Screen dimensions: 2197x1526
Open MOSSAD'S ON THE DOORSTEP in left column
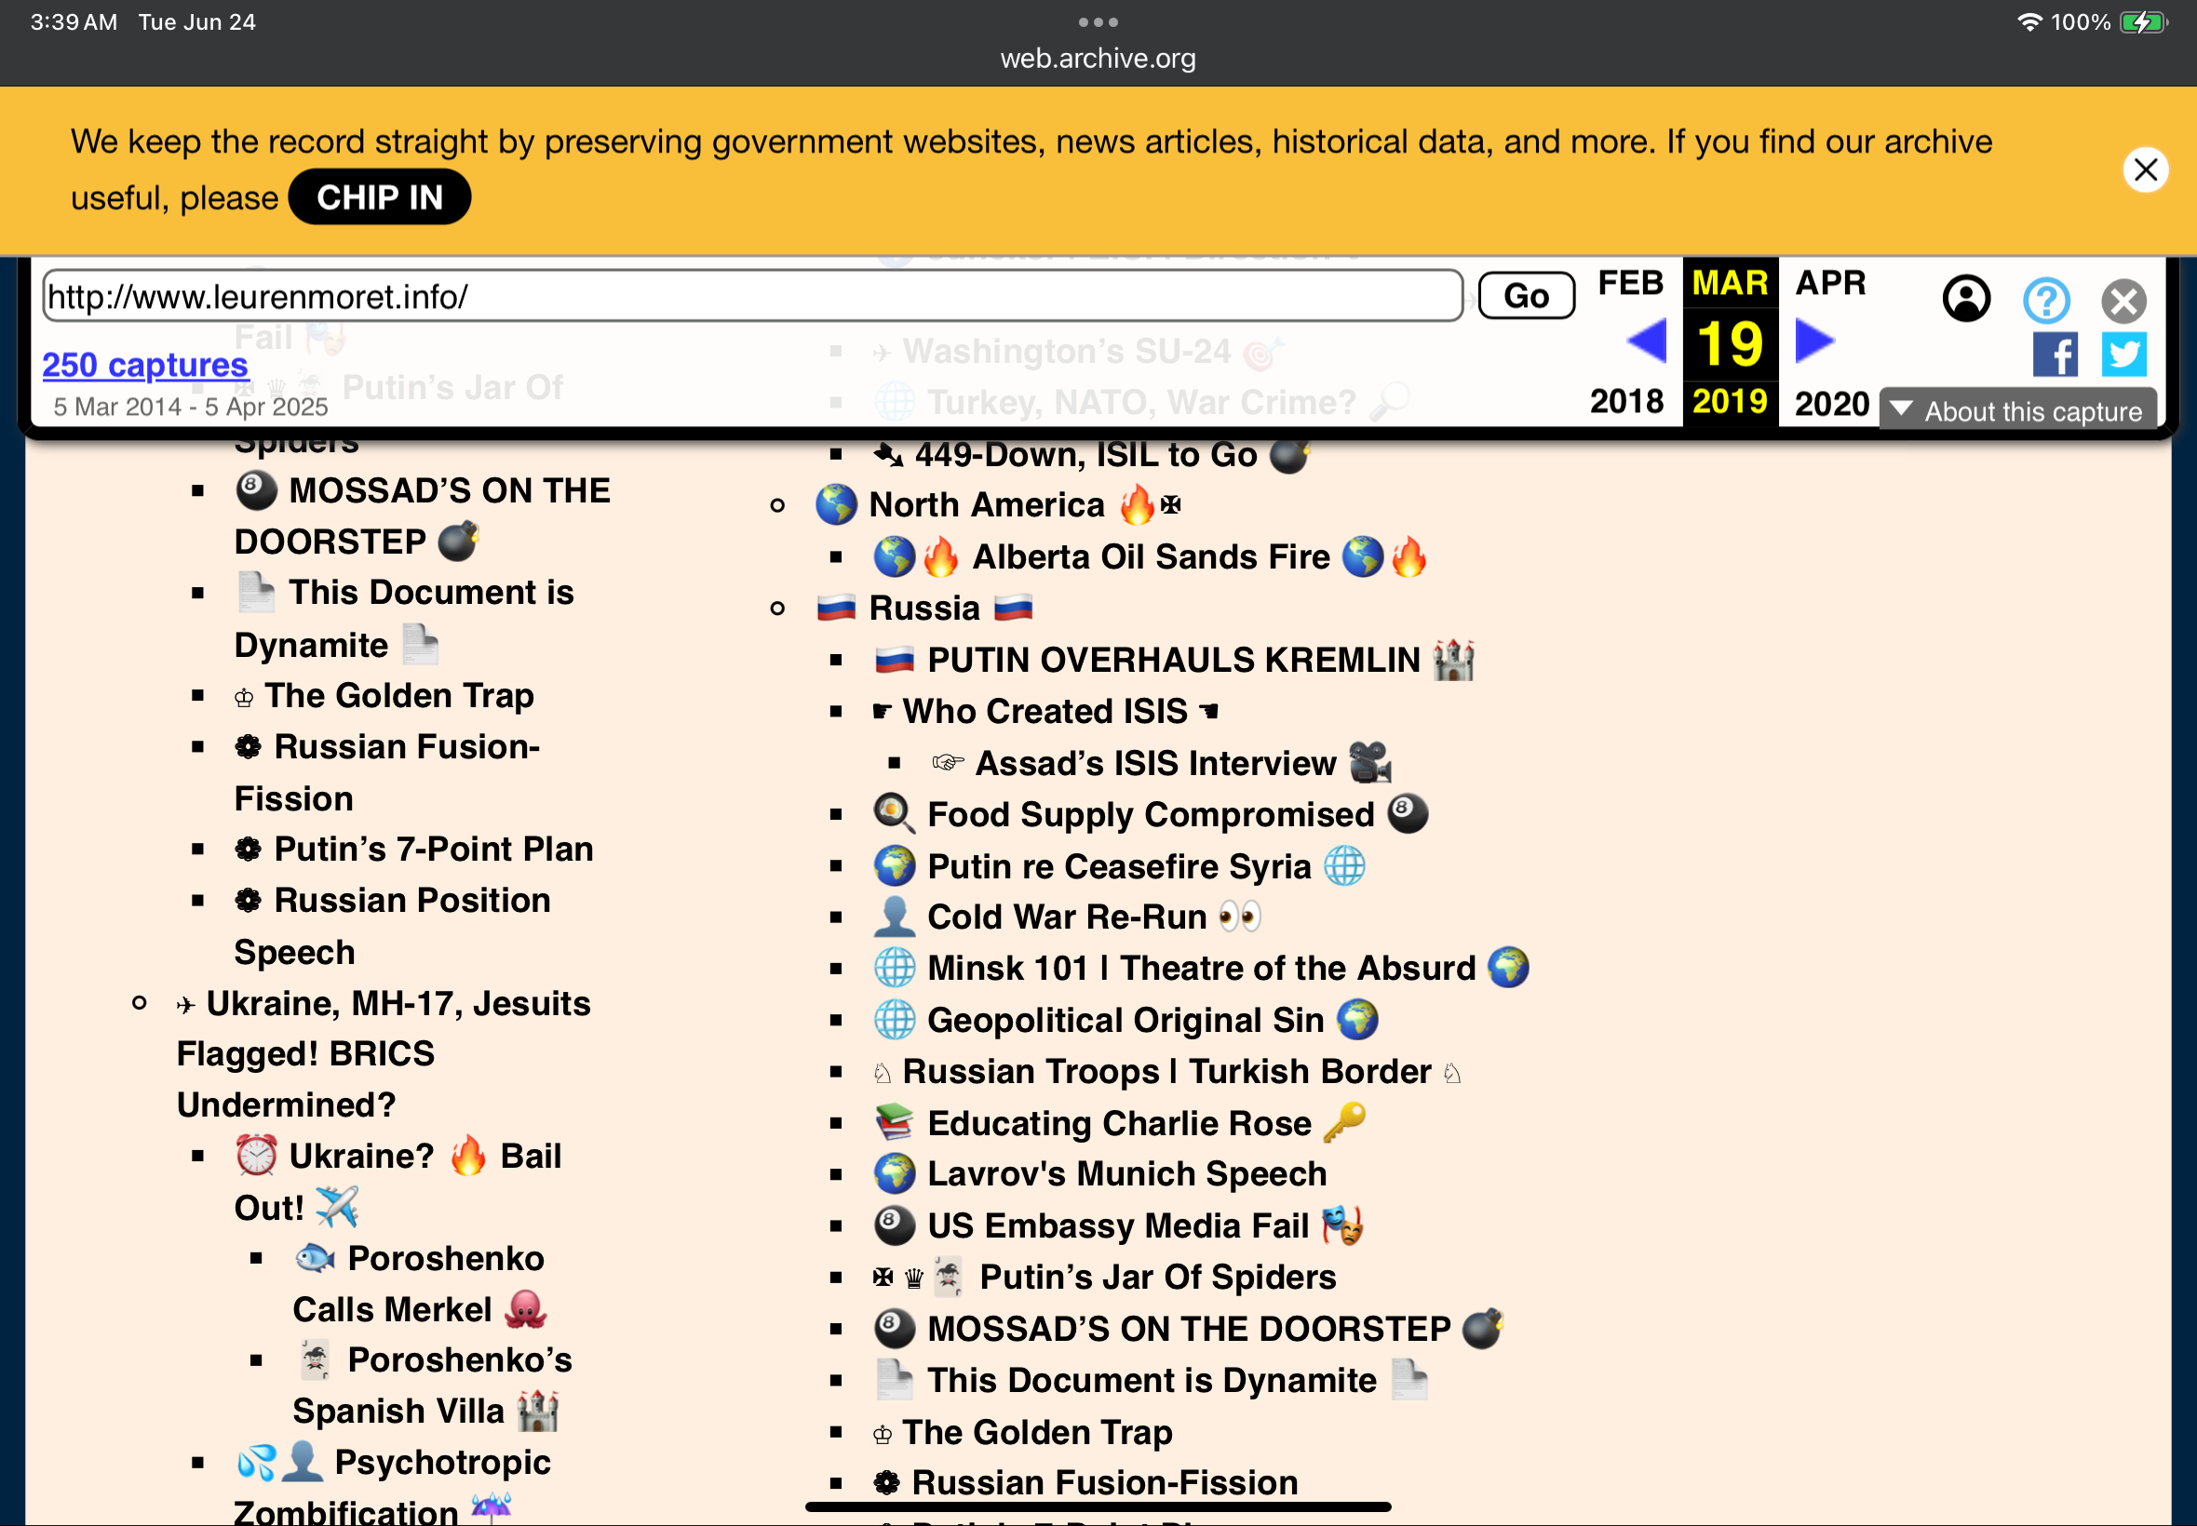pos(422,516)
